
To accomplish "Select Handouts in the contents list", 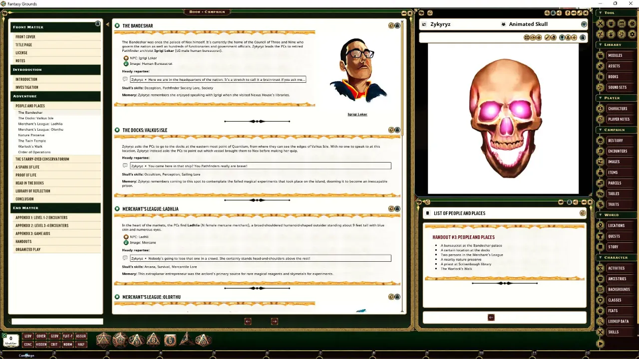I will click(x=23, y=241).
